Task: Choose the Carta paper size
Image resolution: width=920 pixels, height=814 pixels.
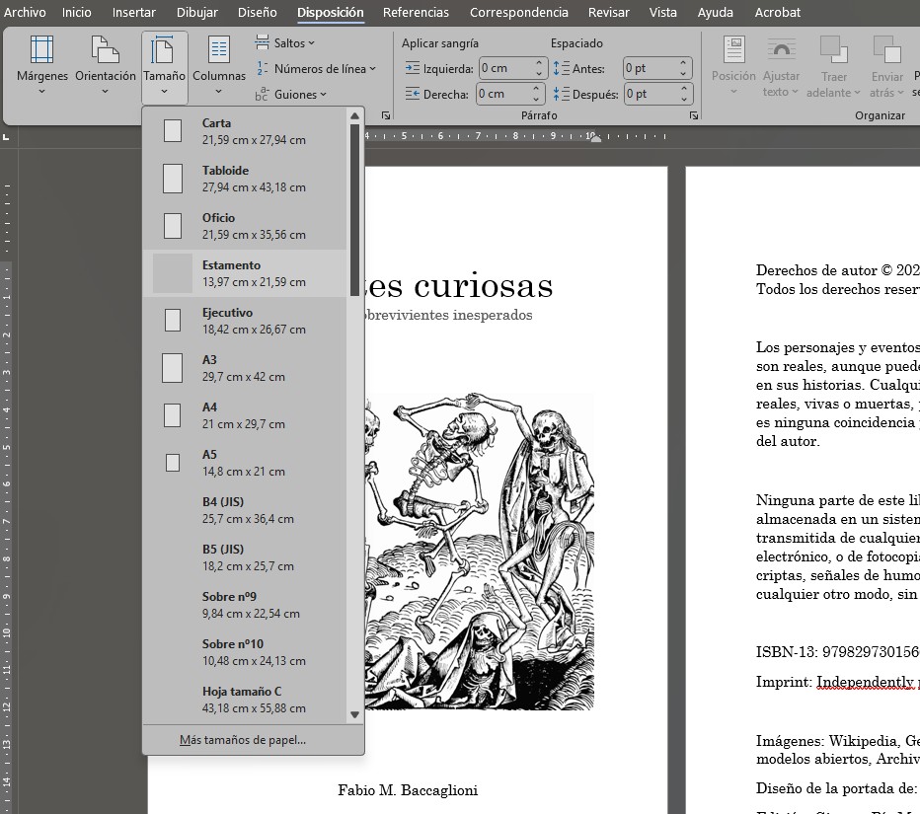Action: tap(244, 131)
